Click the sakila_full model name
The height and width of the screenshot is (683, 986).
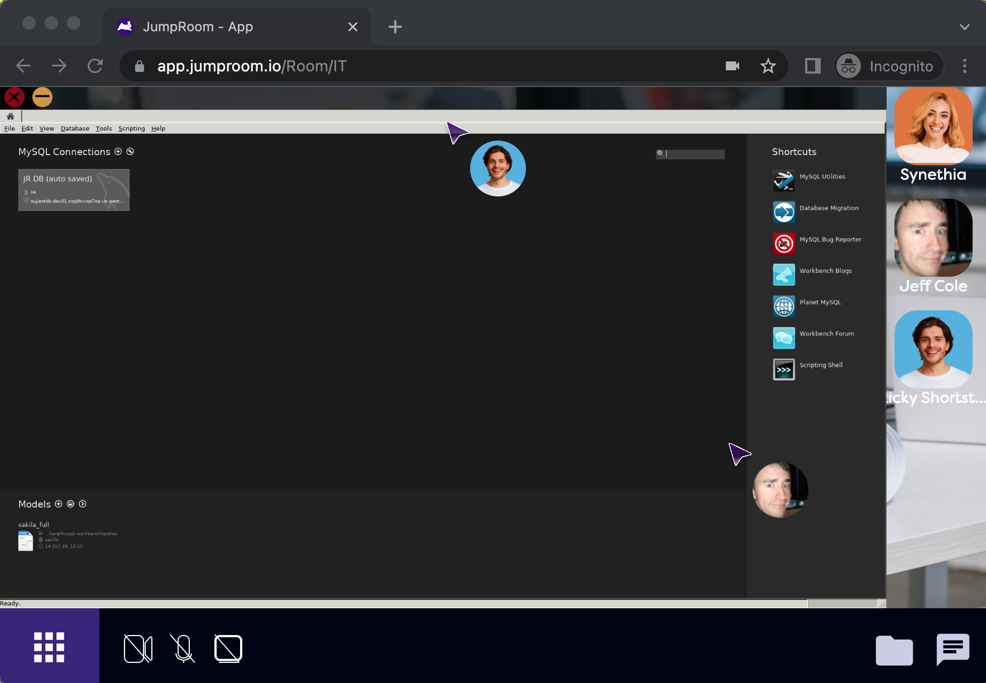33,525
